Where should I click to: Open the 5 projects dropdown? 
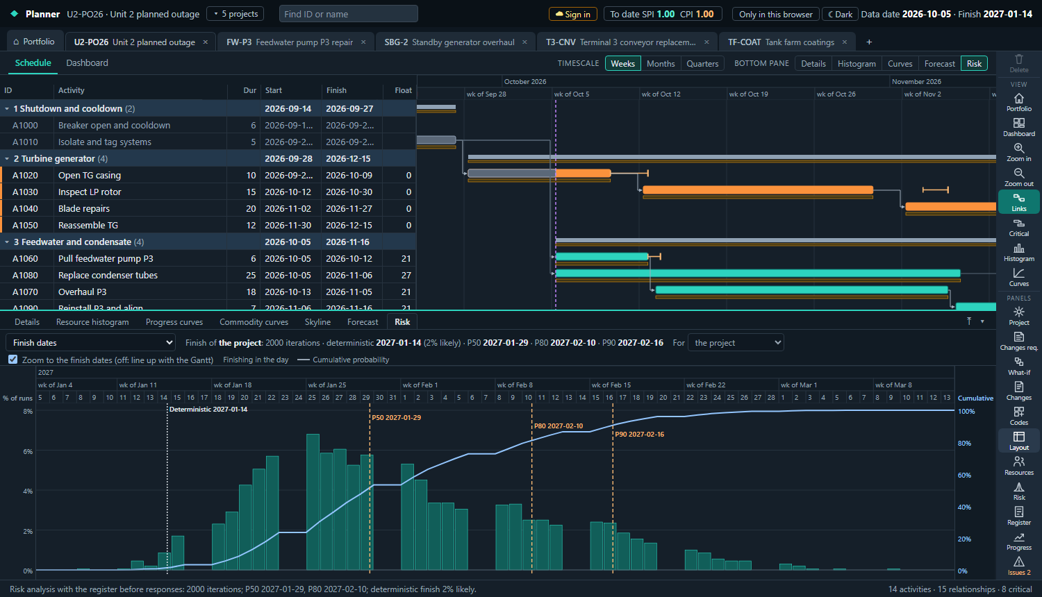235,14
